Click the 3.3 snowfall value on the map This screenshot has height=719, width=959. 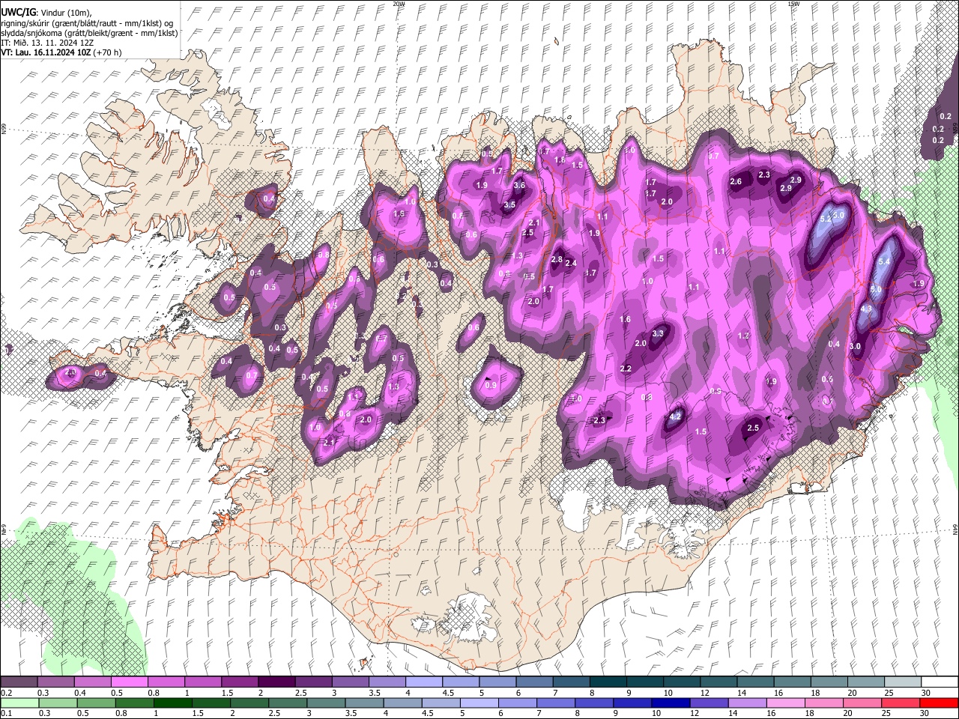click(x=659, y=333)
